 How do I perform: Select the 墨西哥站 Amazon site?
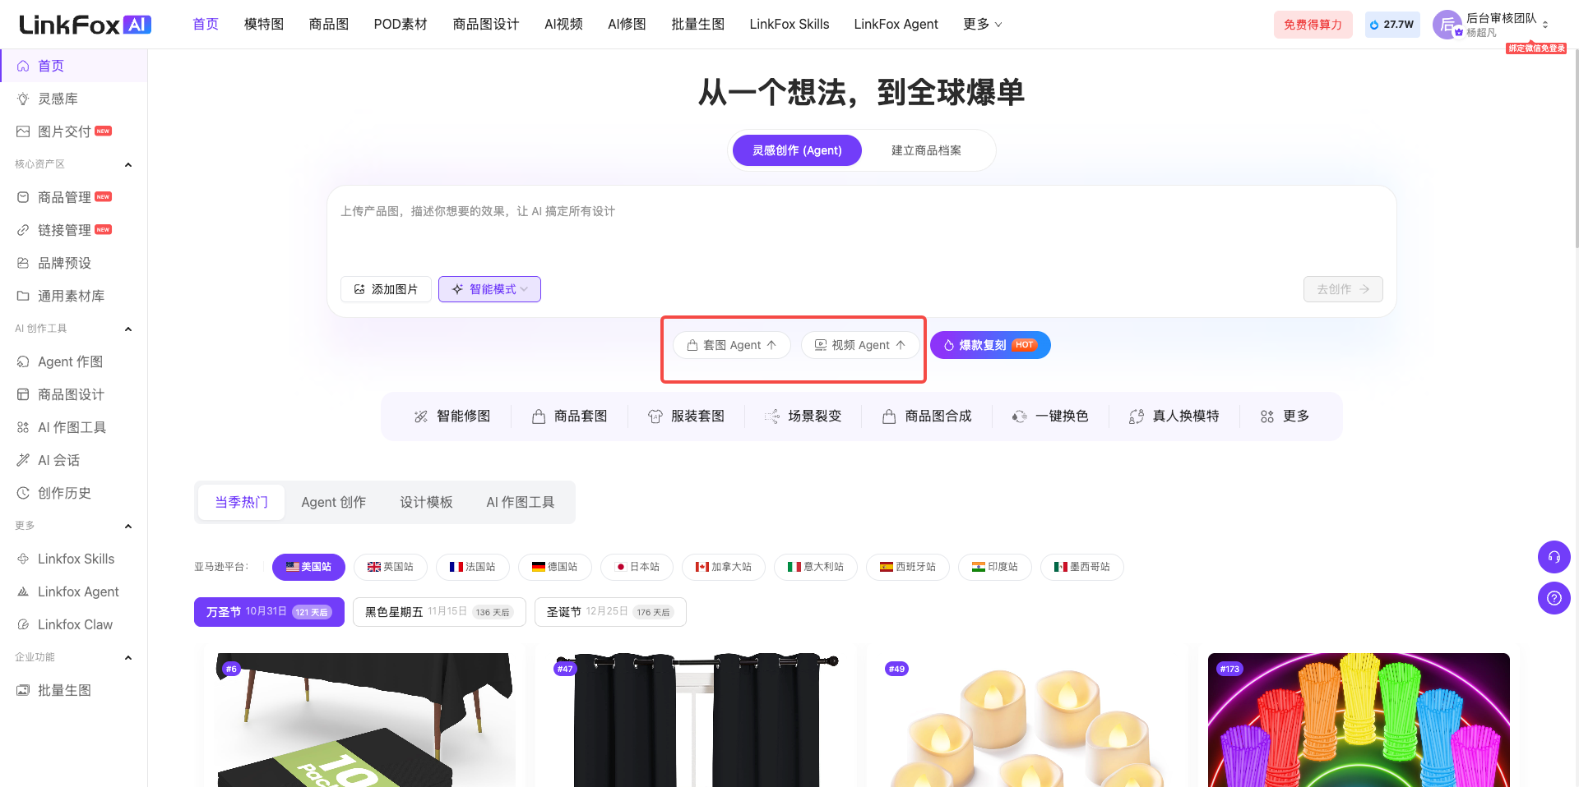pos(1082,567)
